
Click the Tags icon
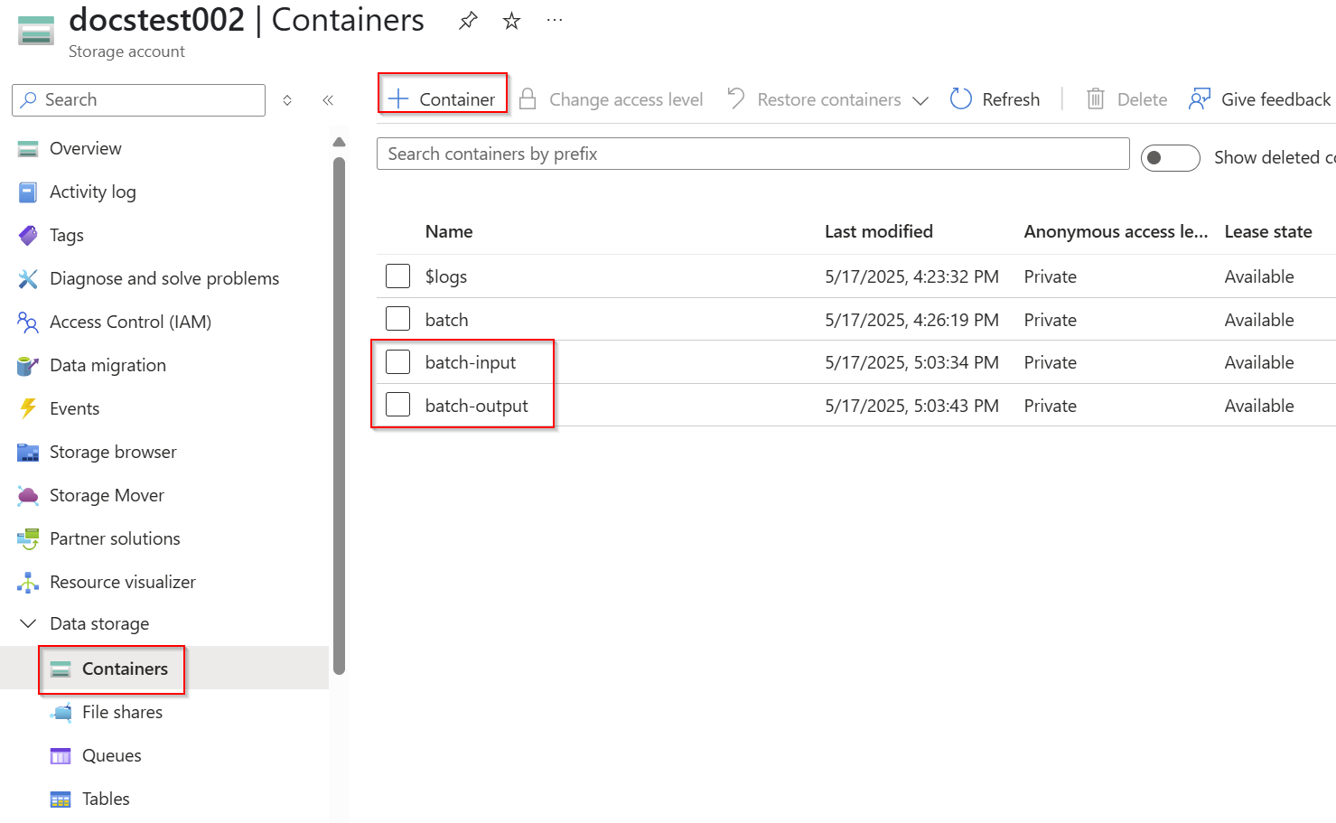tap(28, 236)
